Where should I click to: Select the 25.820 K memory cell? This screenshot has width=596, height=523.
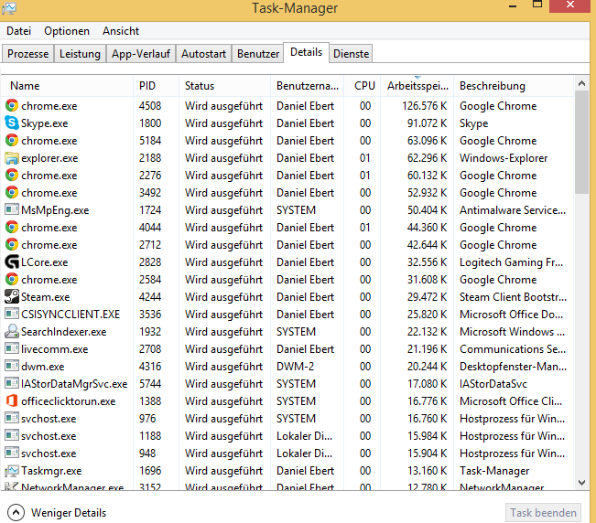(x=427, y=315)
